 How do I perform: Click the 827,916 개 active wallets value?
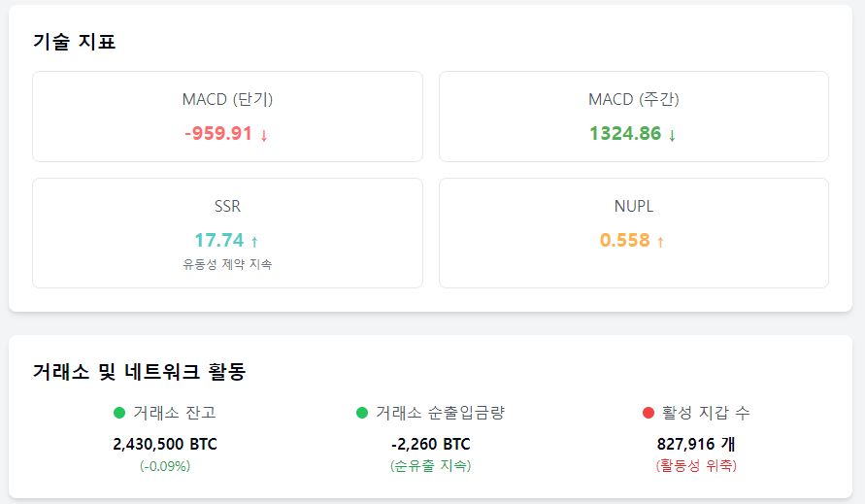coord(696,444)
